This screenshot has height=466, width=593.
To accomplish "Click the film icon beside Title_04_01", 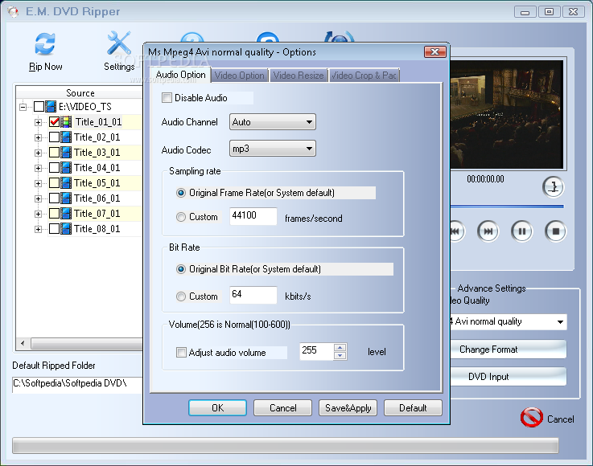I will (66, 168).
